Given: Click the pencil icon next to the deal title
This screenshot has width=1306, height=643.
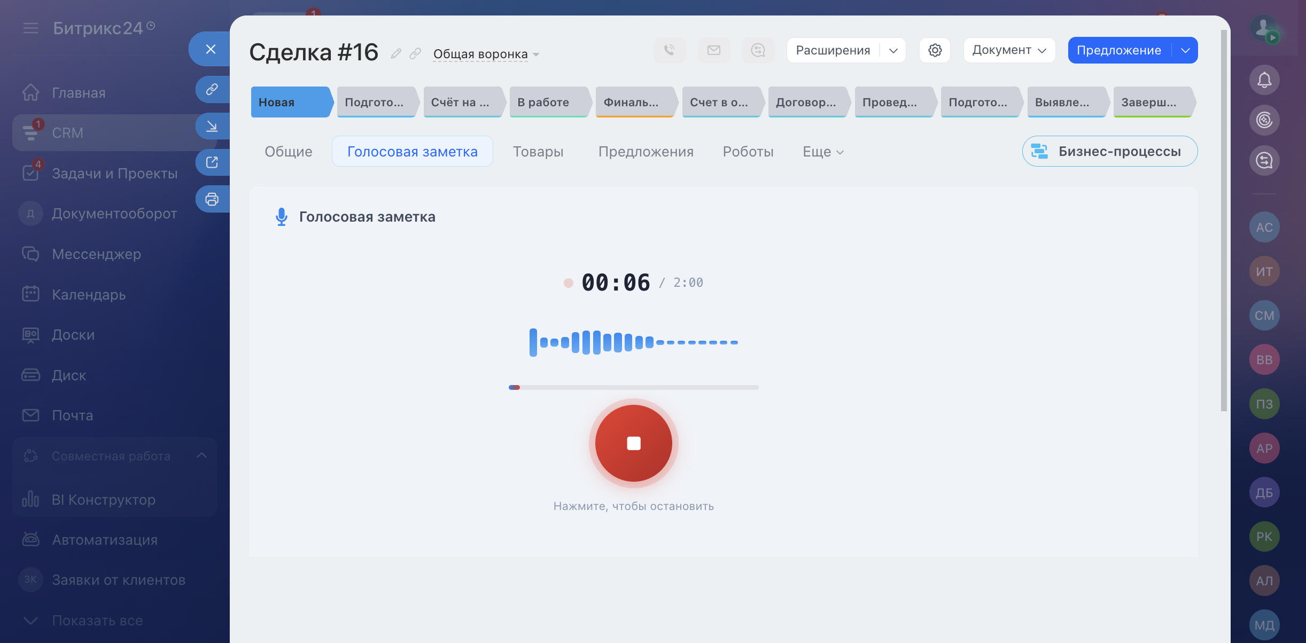Looking at the screenshot, I should click(x=396, y=53).
